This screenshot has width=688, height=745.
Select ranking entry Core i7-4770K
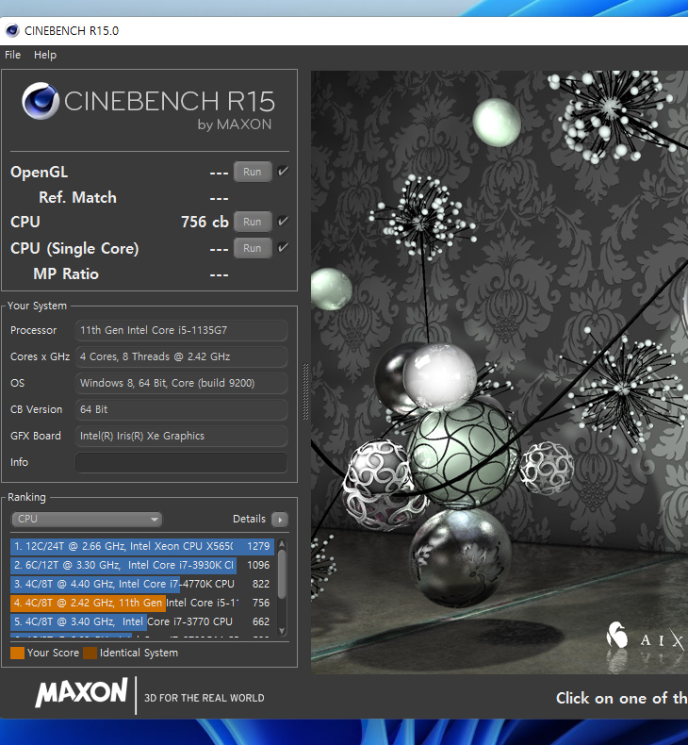[x=142, y=584]
